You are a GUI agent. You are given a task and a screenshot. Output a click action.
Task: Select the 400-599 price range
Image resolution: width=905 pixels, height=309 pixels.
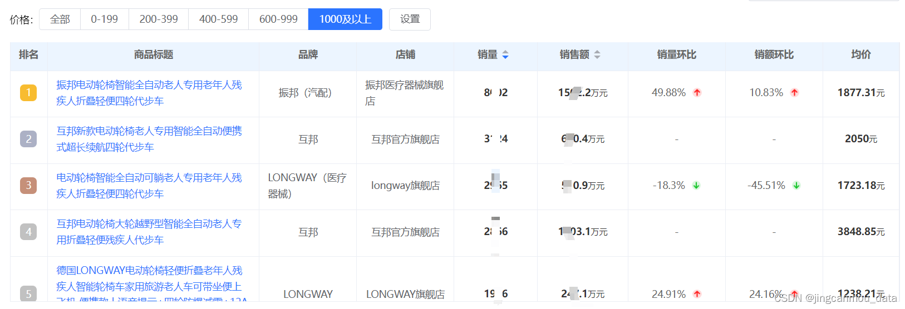click(219, 19)
